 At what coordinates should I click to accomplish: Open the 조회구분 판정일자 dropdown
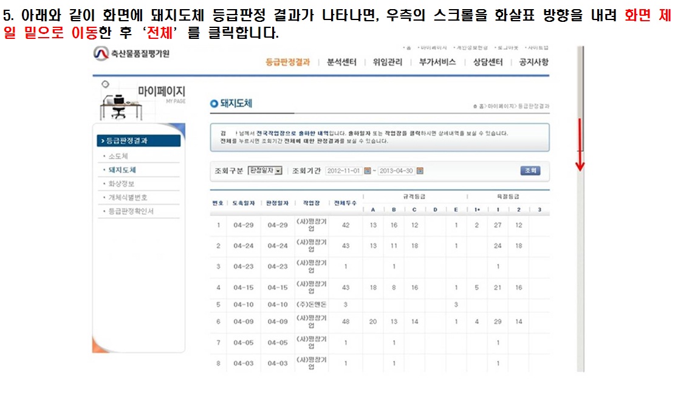pos(266,171)
